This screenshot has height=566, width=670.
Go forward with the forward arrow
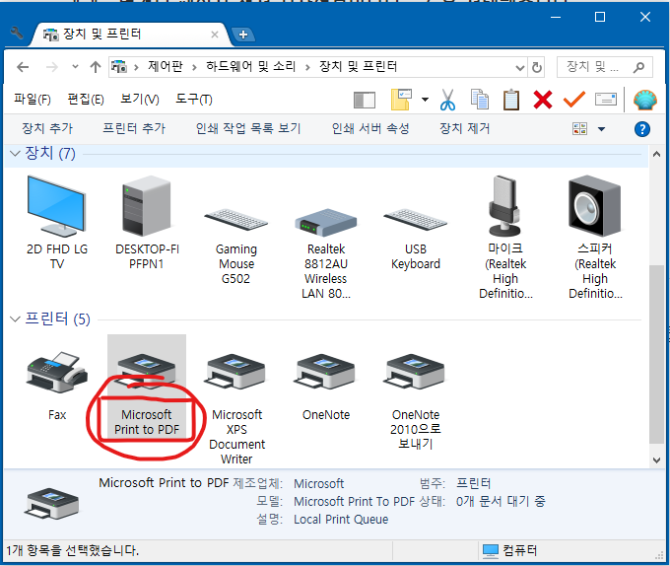[51, 67]
